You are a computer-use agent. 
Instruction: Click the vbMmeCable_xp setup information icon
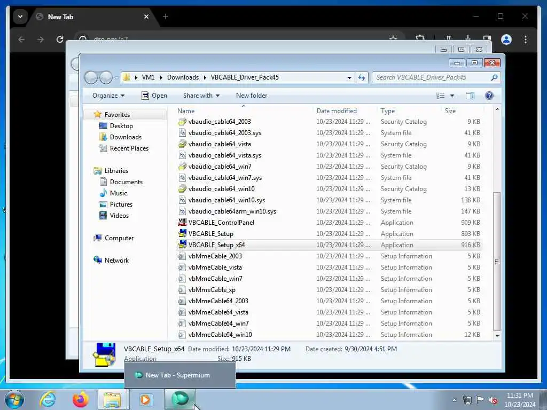point(182,289)
